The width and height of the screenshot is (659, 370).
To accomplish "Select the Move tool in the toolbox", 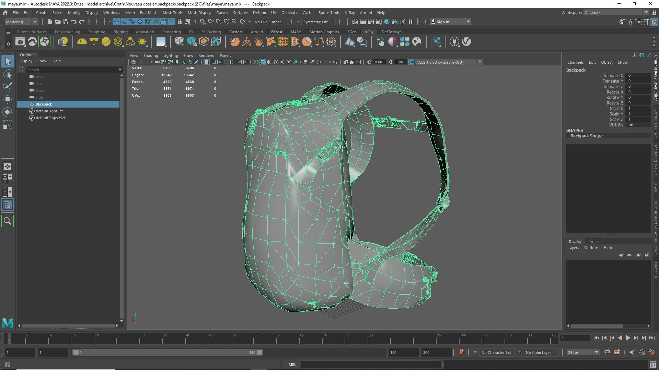I will (x=8, y=99).
